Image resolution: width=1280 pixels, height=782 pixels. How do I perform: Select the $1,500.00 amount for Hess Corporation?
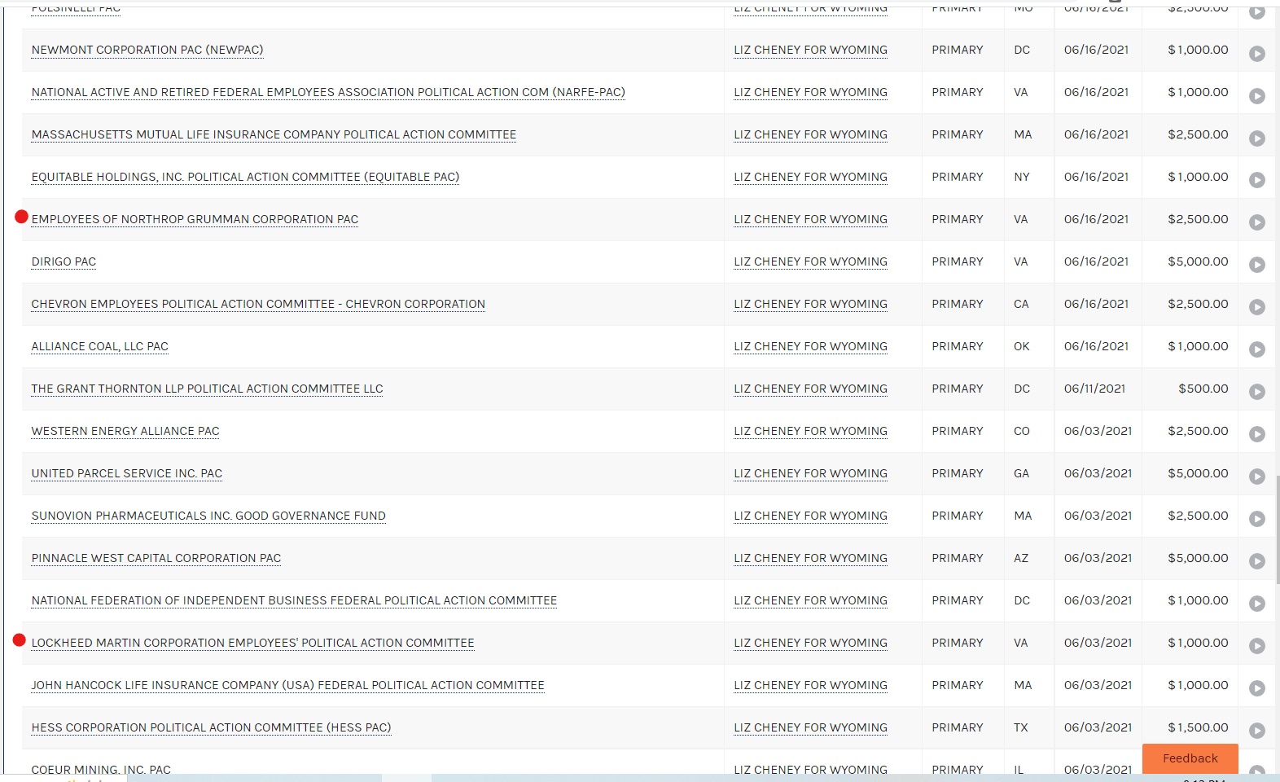[1198, 727]
